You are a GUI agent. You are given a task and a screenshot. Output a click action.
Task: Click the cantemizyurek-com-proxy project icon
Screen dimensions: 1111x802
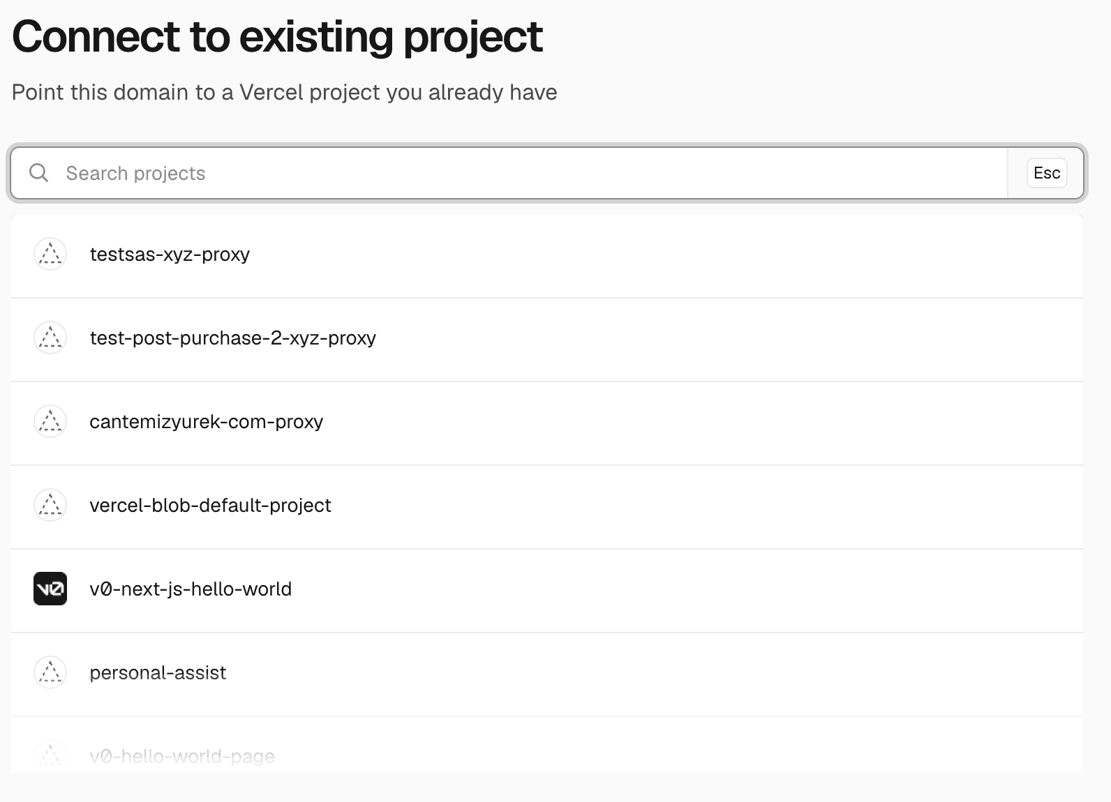(x=50, y=421)
